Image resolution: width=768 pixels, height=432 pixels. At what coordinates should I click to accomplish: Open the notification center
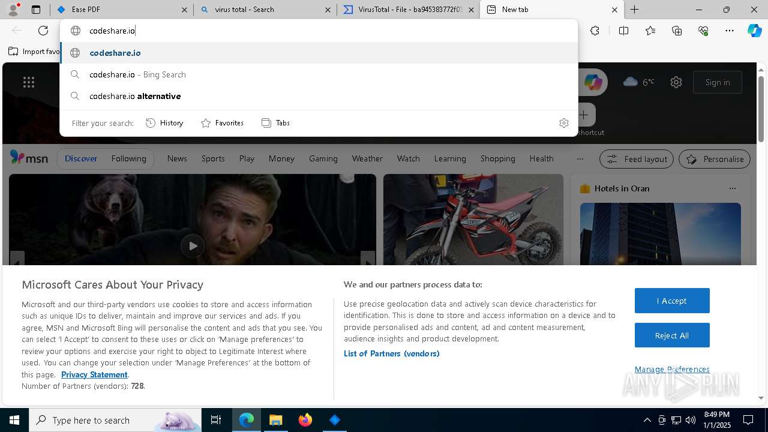[x=748, y=420]
